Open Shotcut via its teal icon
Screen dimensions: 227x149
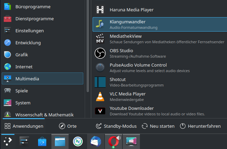coord(100,82)
